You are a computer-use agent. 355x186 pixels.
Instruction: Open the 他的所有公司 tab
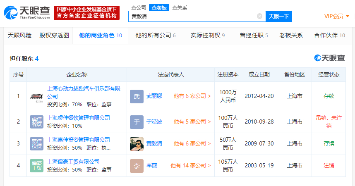pyautogui.click(x=155, y=35)
